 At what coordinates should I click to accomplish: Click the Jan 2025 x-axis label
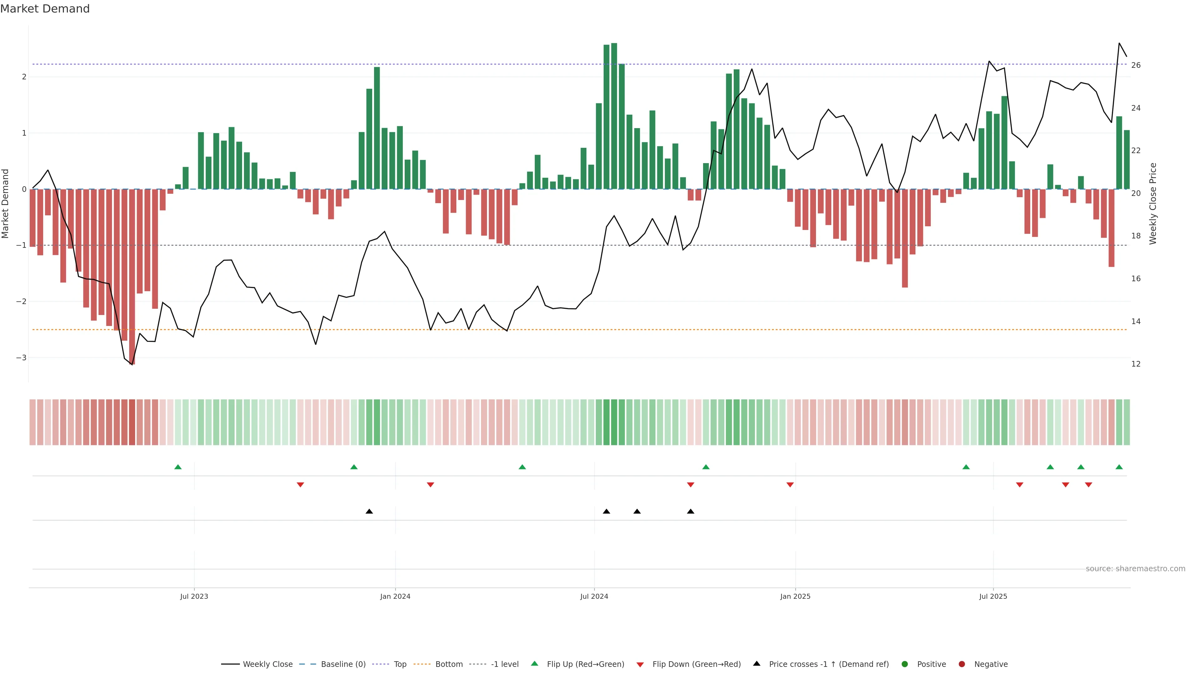click(x=795, y=596)
